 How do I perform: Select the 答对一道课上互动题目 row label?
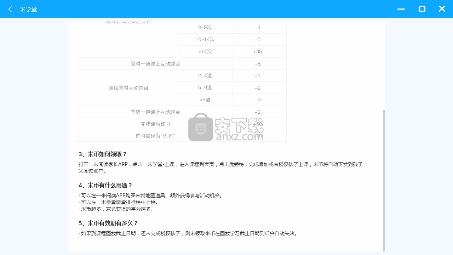(x=155, y=64)
